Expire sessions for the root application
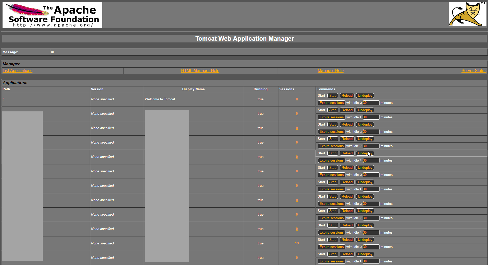 pyautogui.click(x=332, y=103)
